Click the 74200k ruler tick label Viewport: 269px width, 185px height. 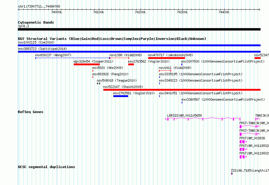(140, 12)
